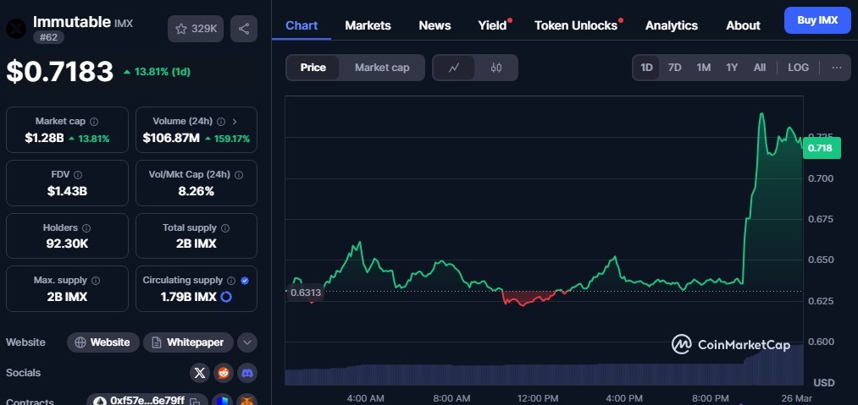
Task: Toggle LOG scale on the chart
Action: (799, 68)
